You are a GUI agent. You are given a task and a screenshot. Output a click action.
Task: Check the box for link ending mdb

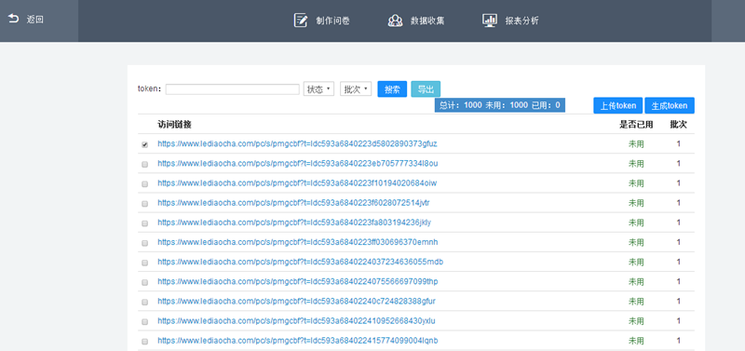(145, 263)
